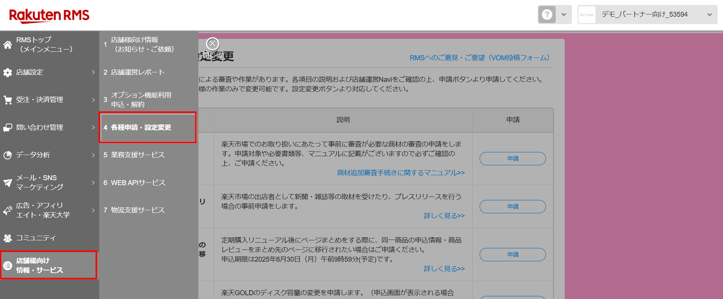Viewport: 723px width, 299px height.
Task: Click the データ分析 menu label
Action: pos(33,155)
